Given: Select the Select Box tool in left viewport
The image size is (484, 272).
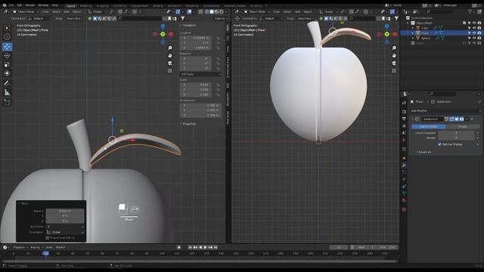Looking at the screenshot, I should pos(7,28).
